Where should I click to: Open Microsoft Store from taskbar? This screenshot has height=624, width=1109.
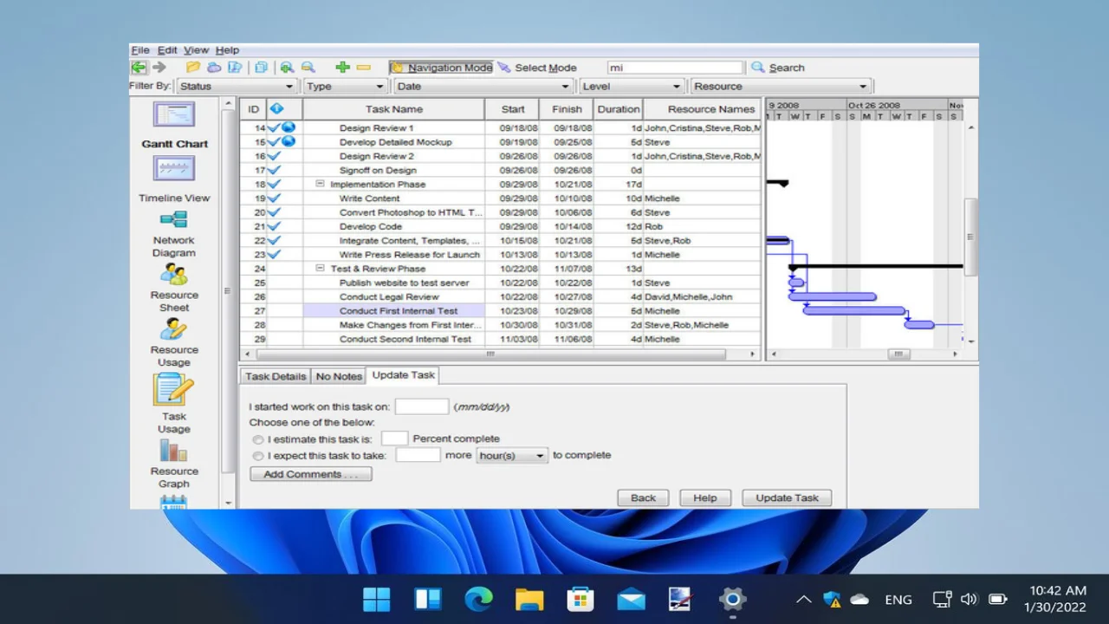(580, 599)
